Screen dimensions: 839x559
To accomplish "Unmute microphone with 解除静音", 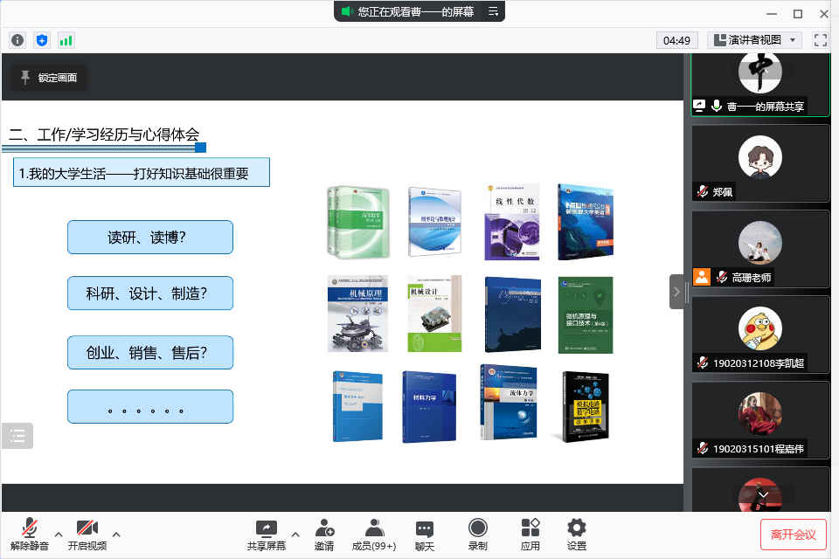I will point(29,534).
